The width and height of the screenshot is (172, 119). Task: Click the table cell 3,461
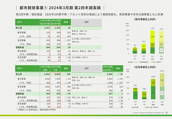click(x=47, y=74)
